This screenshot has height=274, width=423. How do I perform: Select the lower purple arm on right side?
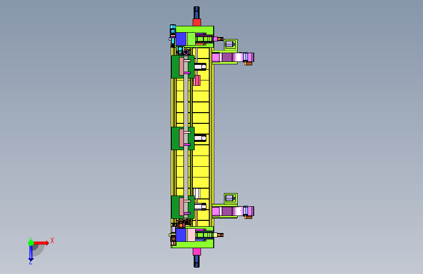(x=233, y=211)
